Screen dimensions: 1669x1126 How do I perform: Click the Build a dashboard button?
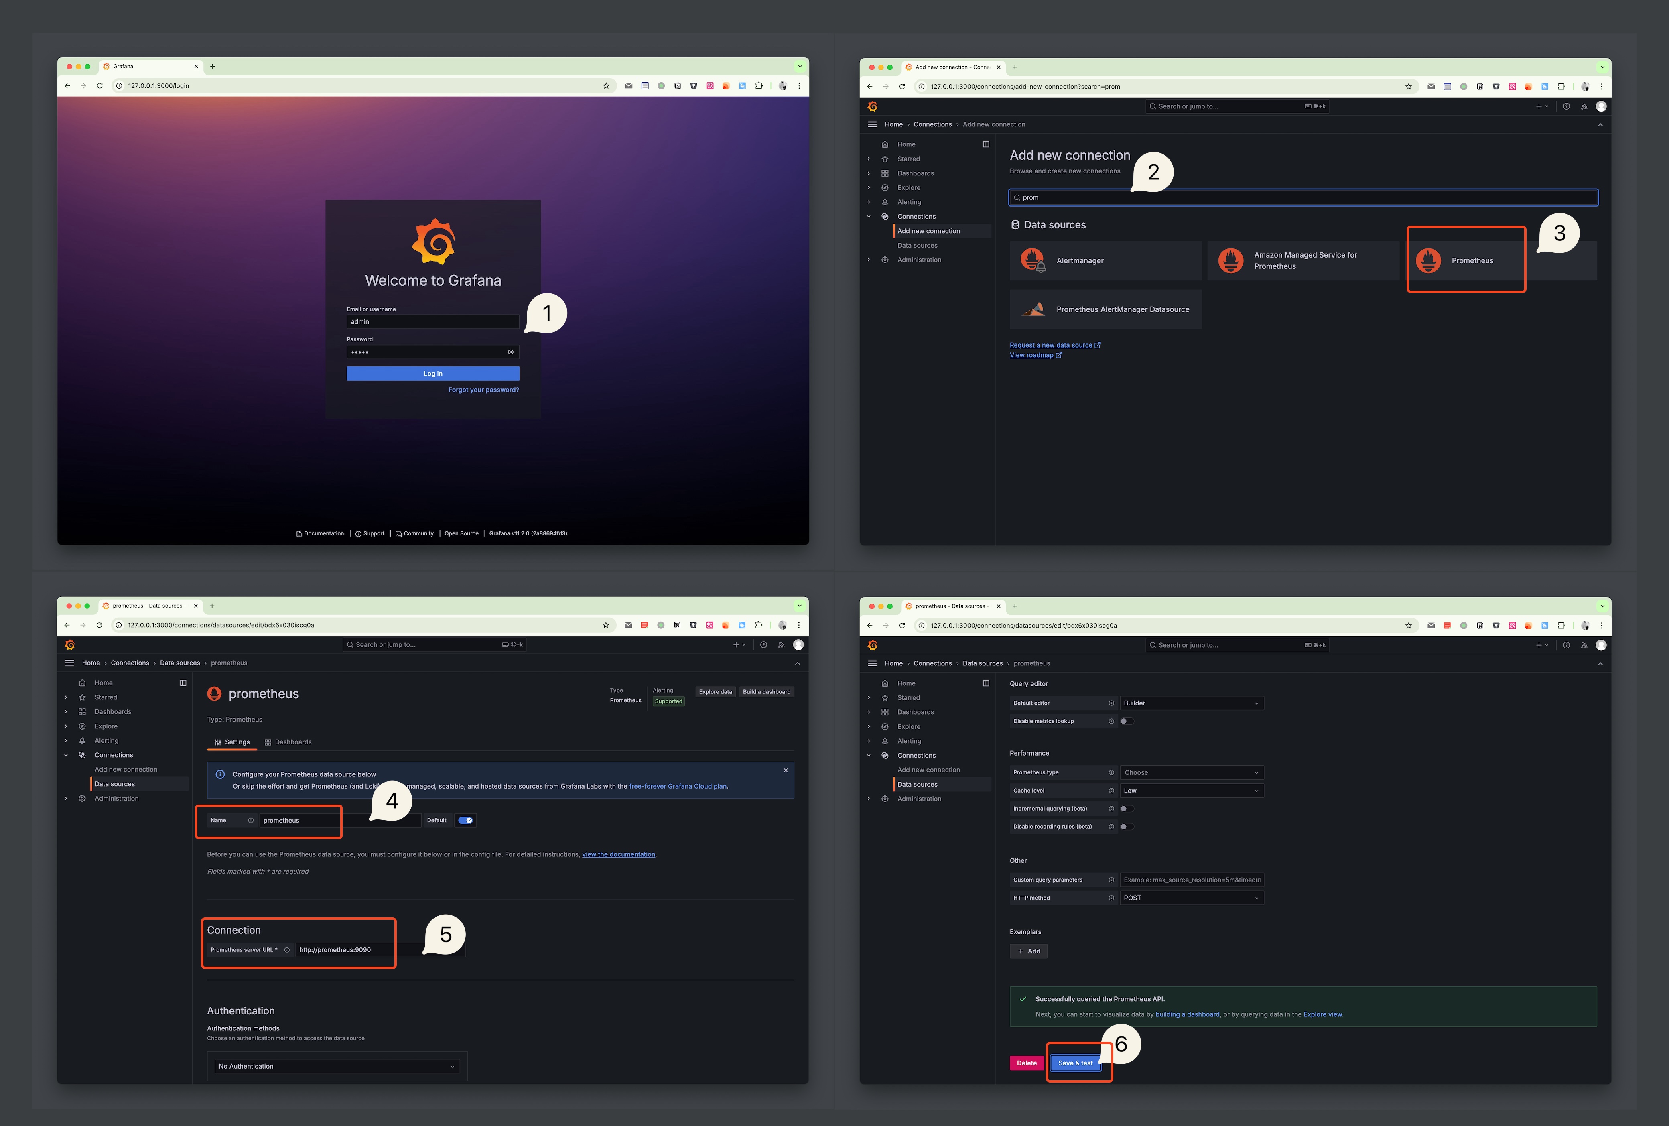(x=767, y=691)
